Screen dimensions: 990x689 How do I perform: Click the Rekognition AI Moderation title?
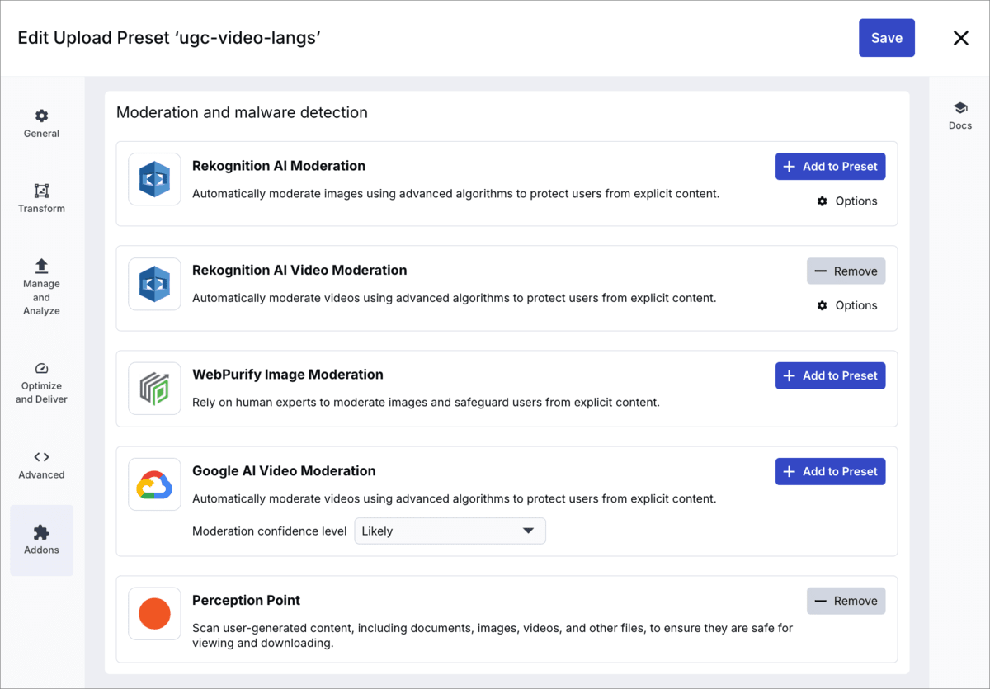(x=279, y=166)
